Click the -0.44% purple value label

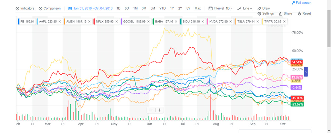pyautogui.click(x=297, y=87)
